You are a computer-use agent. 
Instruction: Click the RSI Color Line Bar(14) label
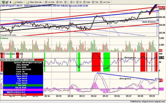(x=12, y=54)
